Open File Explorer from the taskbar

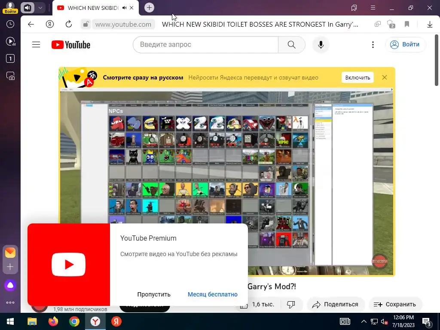(32, 321)
